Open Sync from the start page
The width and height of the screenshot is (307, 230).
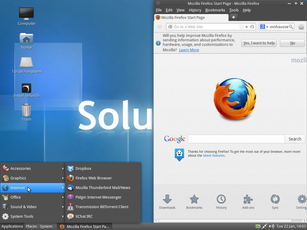[275, 202]
